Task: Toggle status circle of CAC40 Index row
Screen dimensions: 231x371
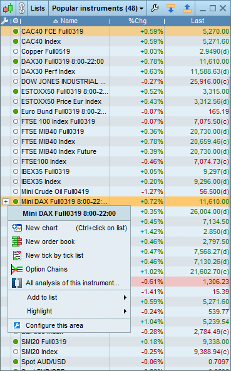Action: 16,41
